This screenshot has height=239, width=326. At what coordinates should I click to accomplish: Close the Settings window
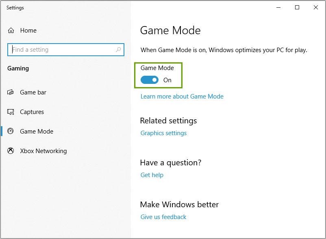tap(316, 7)
